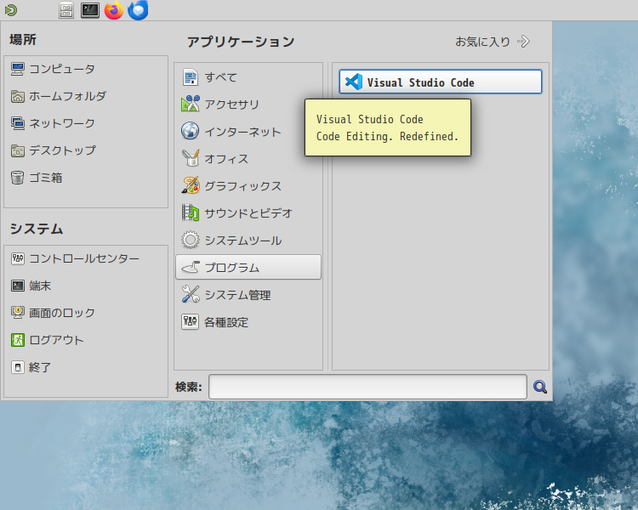Image resolution: width=638 pixels, height=510 pixels.
Task: Launch terminal from top panel
Action: click(x=90, y=10)
